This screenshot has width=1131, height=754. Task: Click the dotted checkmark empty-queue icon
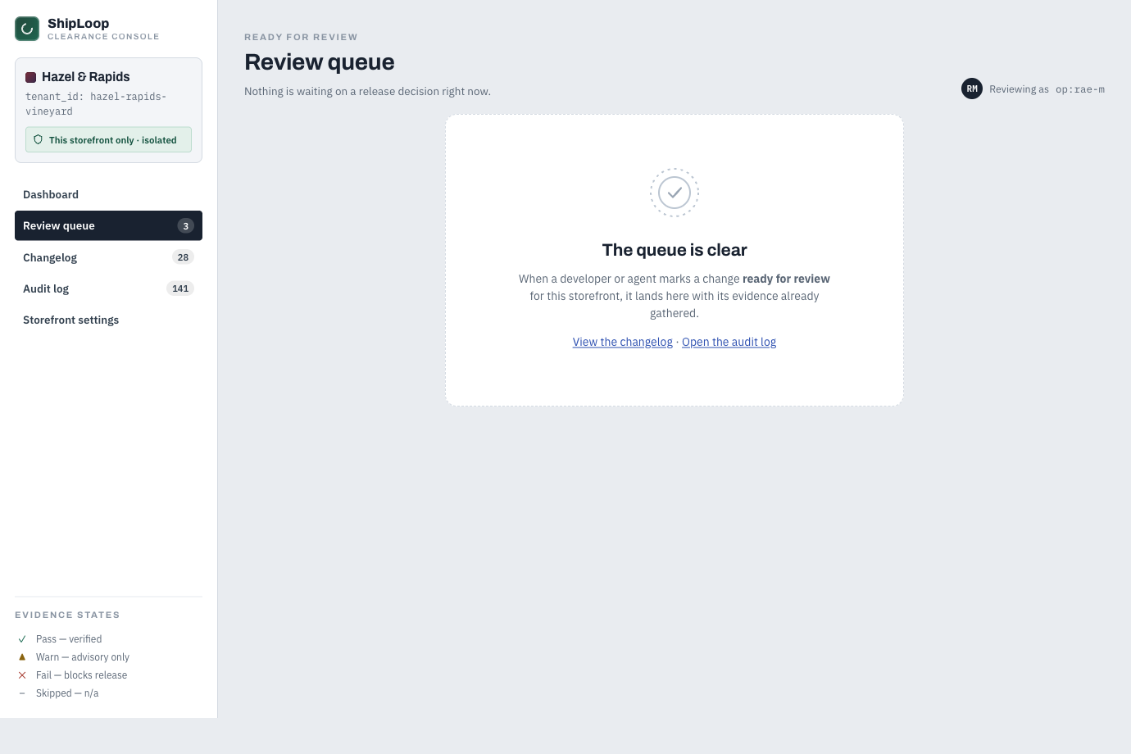(x=675, y=193)
